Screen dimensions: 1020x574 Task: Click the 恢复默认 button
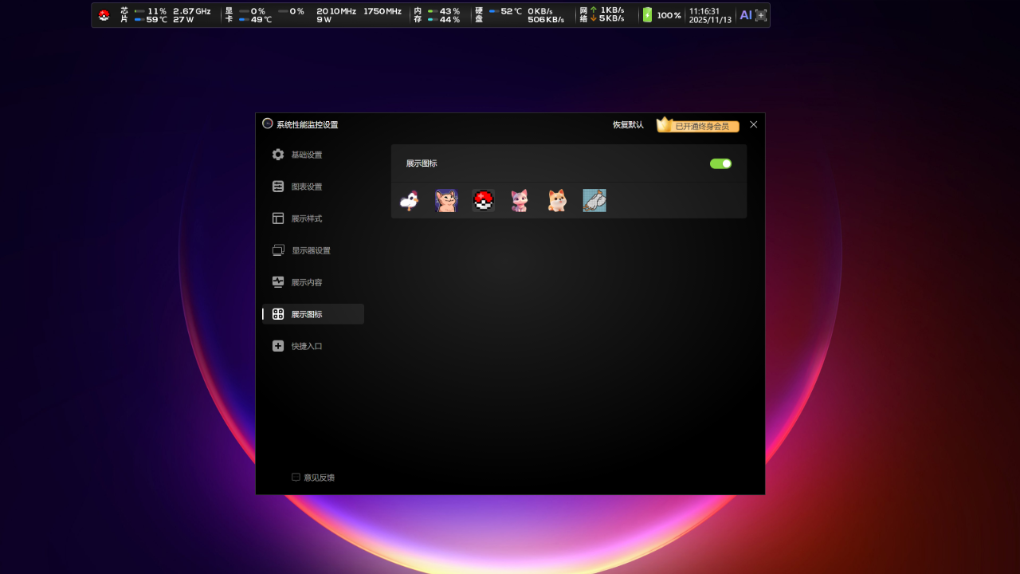[628, 125]
